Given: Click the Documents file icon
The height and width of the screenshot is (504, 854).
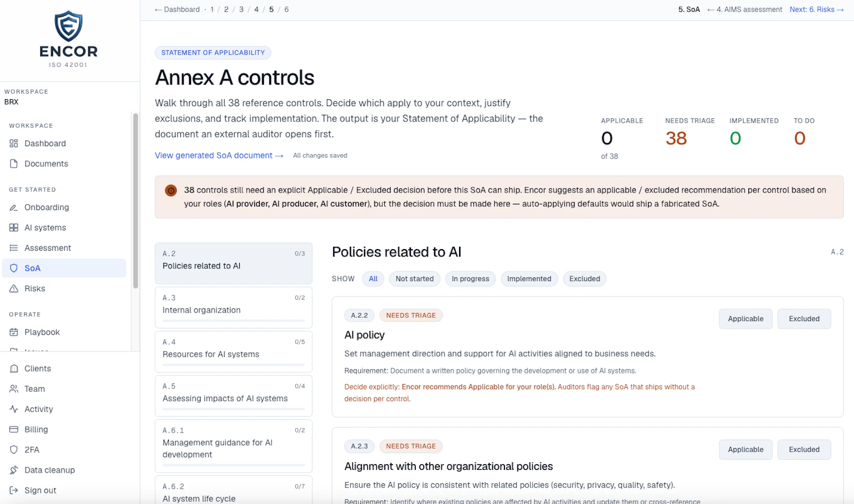Looking at the screenshot, I should click(14, 164).
